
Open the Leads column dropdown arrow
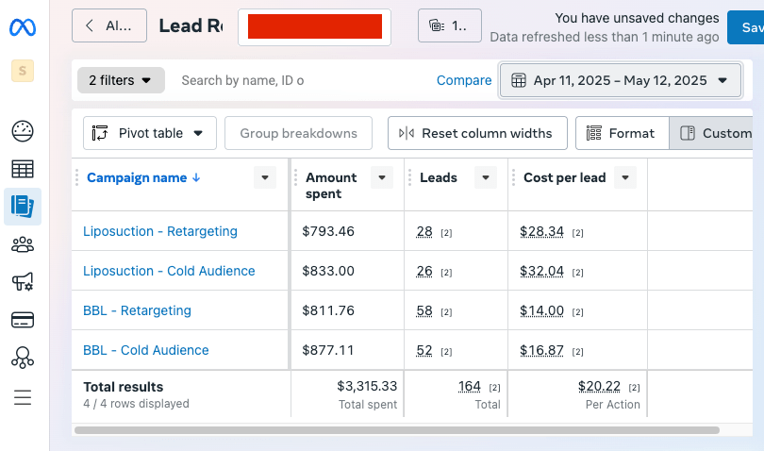click(x=486, y=177)
